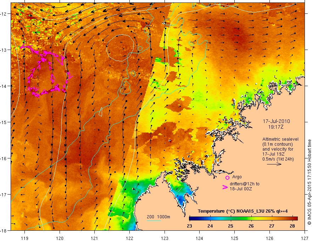Click the magenta drifter arrowhead legend symbol
This screenshot has width=312, height=241.
tap(225, 187)
